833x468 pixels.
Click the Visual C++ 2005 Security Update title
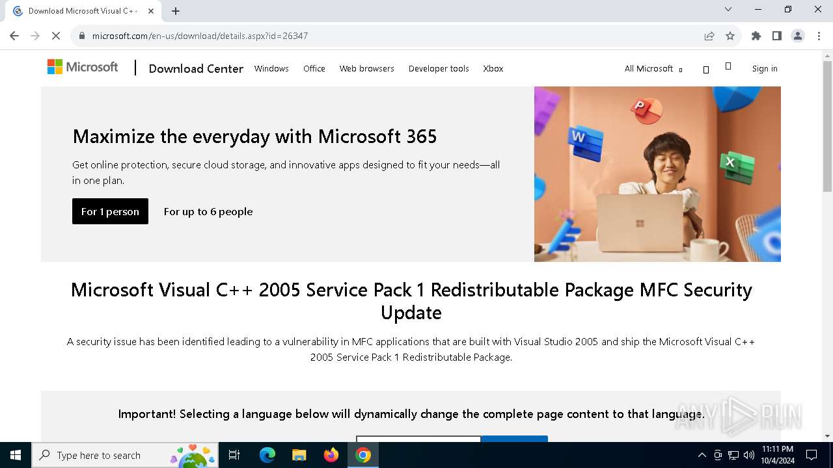(411, 301)
